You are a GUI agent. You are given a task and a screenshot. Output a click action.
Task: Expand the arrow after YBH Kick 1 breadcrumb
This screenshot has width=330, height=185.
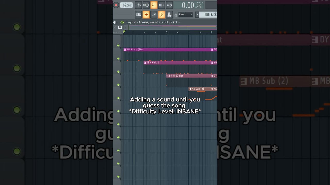179,22
